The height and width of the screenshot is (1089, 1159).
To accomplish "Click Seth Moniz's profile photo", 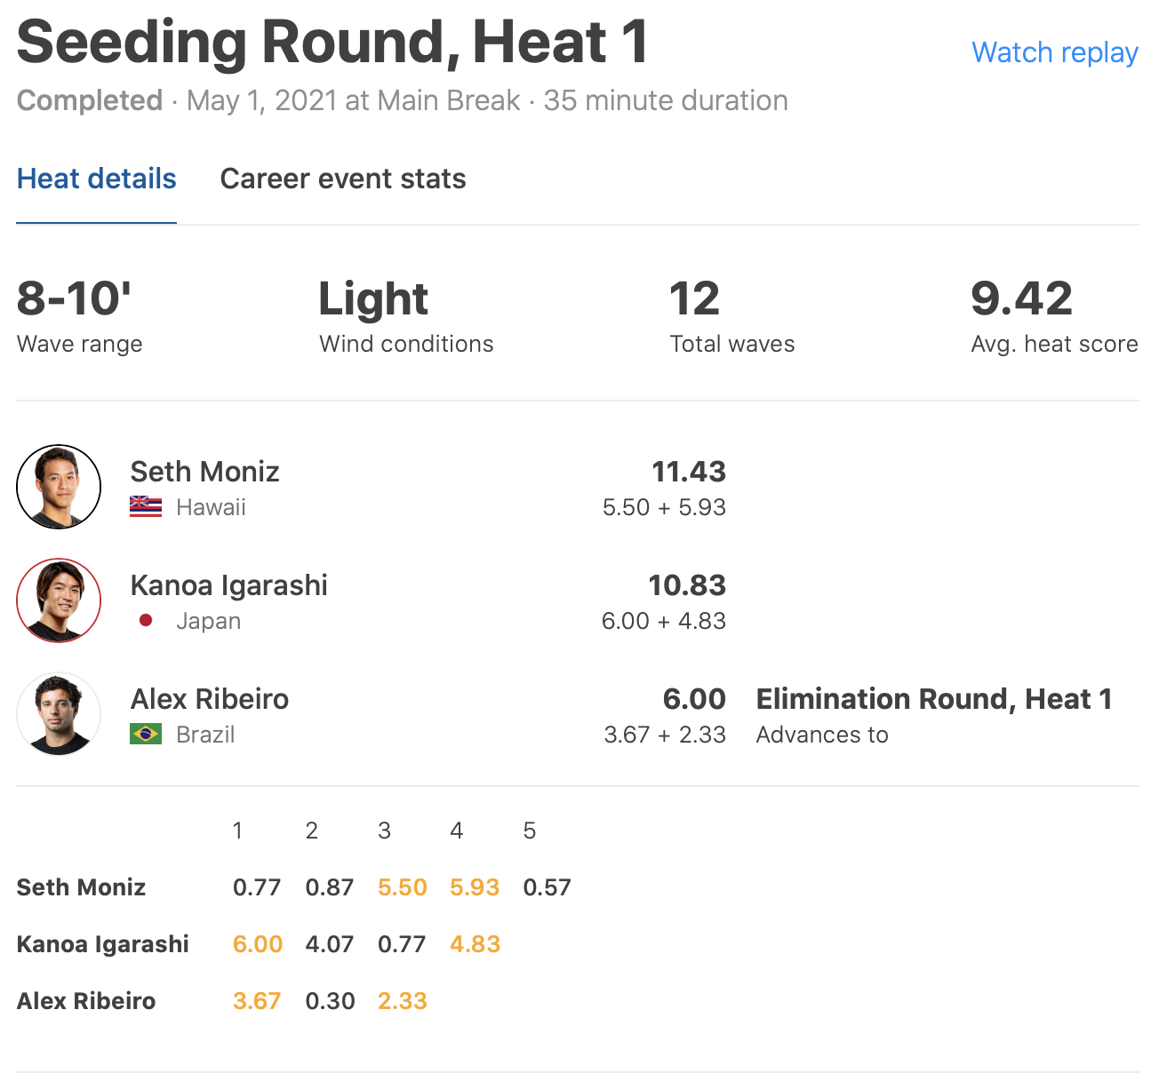I will 59,487.
